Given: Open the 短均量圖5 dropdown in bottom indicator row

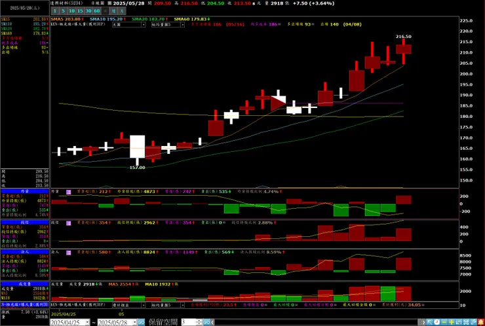Looking at the screenshot, I should pos(168,305).
